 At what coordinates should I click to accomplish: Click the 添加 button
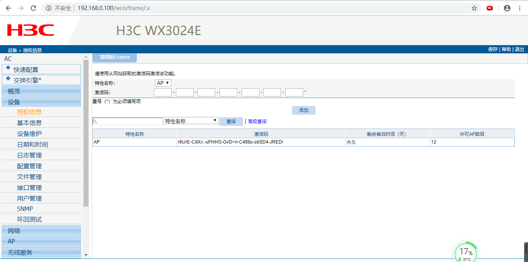304,110
